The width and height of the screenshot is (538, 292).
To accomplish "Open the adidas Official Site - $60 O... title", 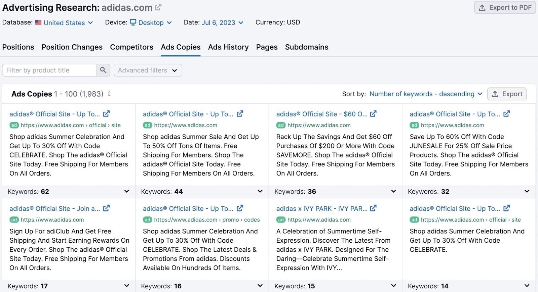I will pyautogui.click(x=322, y=114).
